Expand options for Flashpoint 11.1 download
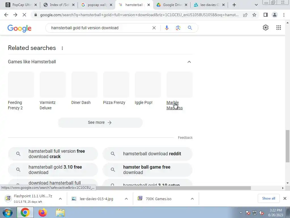This screenshot has height=218, width=290. tap(60, 199)
